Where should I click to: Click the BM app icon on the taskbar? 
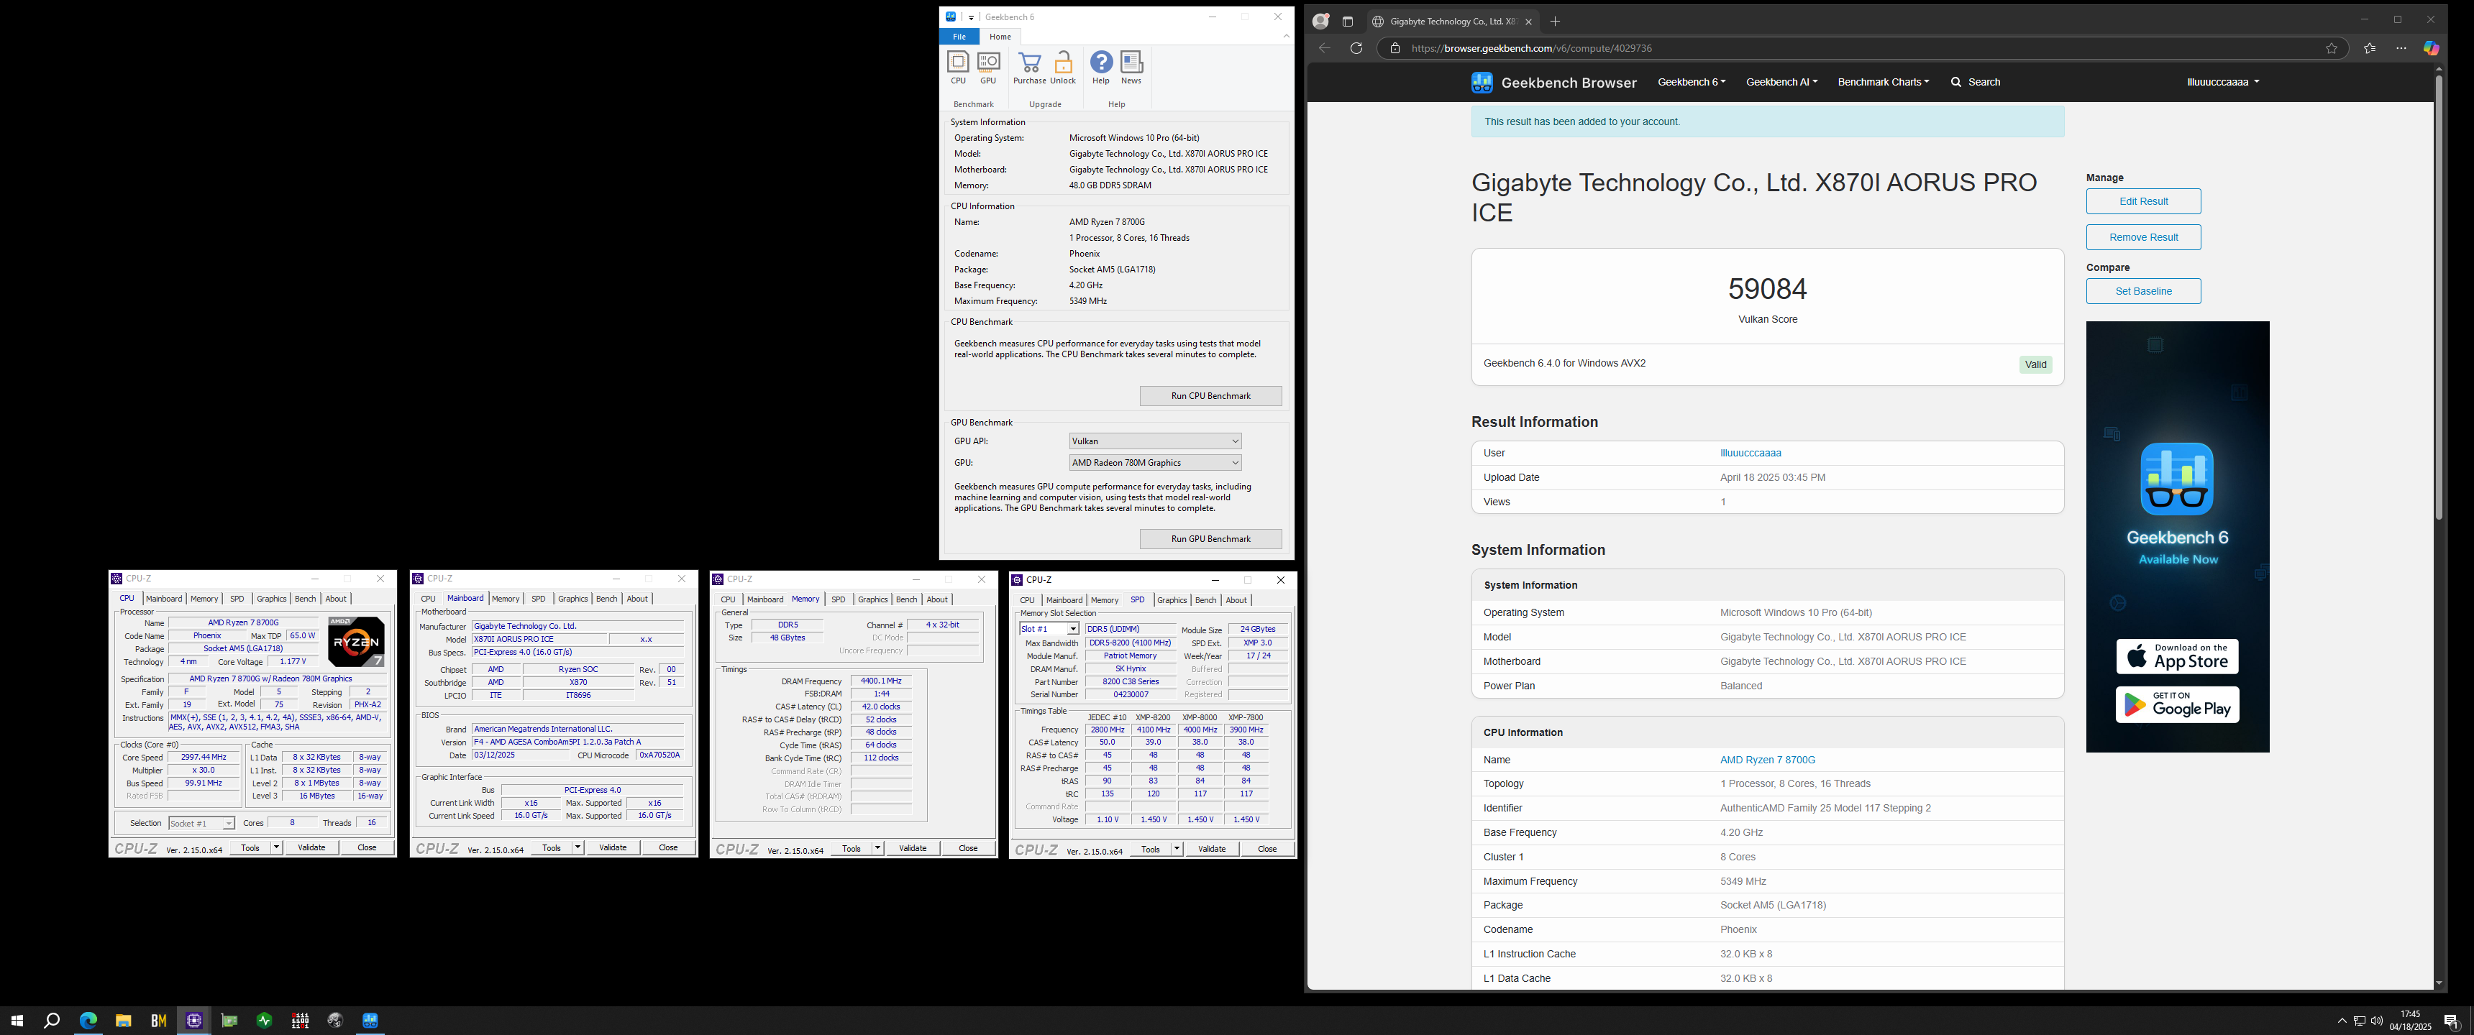158,1021
